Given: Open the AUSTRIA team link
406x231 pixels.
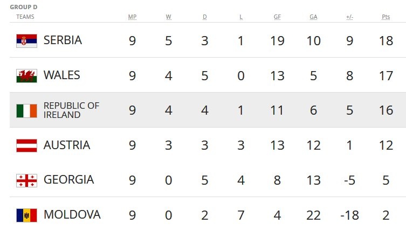Looking at the screenshot, I should click(x=67, y=145).
